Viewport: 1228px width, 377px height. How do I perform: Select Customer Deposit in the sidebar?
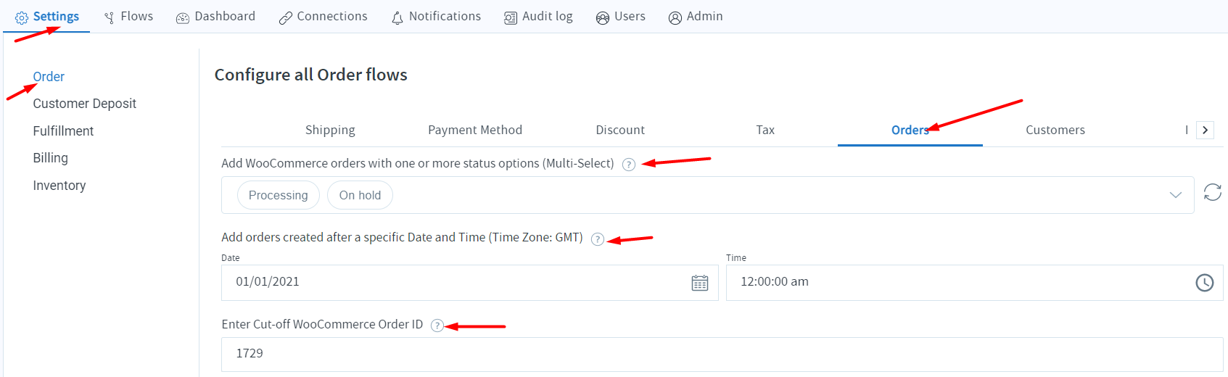[x=85, y=104]
